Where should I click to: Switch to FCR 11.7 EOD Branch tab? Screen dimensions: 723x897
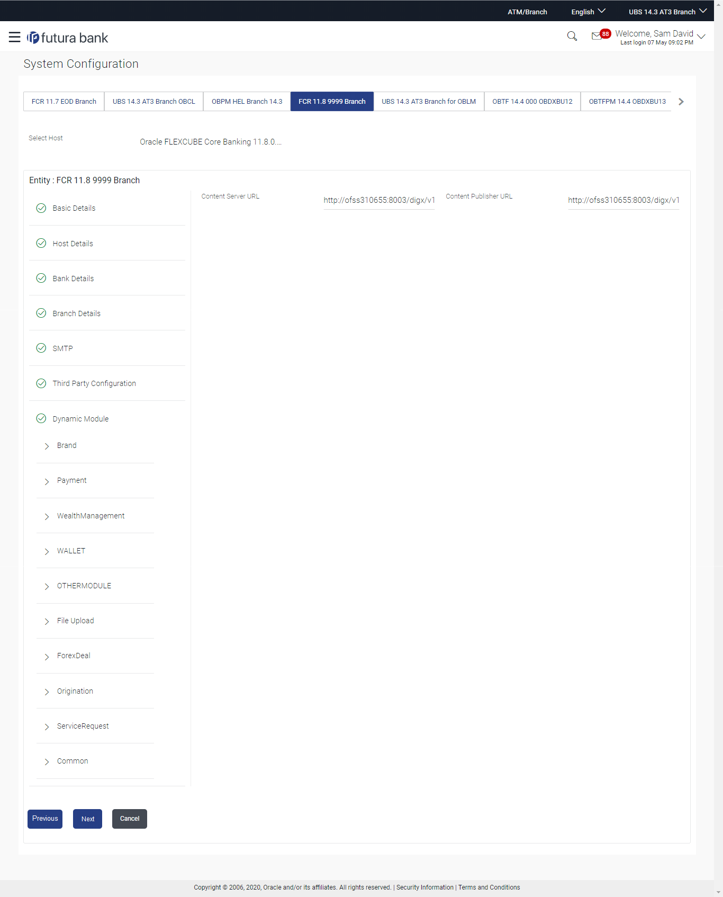[x=64, y=101]
